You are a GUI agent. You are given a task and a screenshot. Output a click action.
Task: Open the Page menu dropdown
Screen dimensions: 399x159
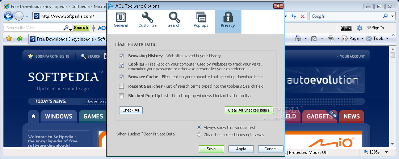pos(353,38)
